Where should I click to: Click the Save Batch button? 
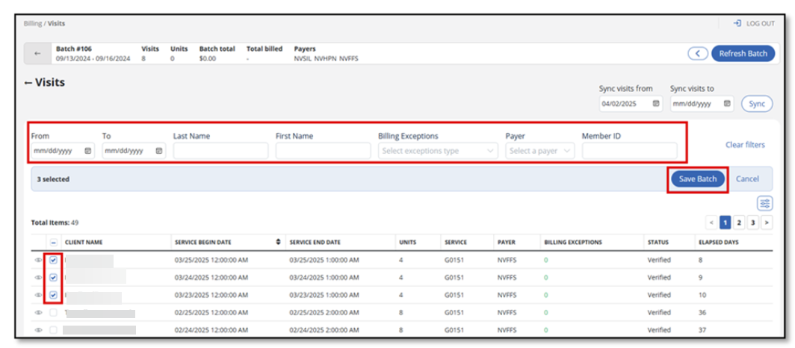click(697, 179)
